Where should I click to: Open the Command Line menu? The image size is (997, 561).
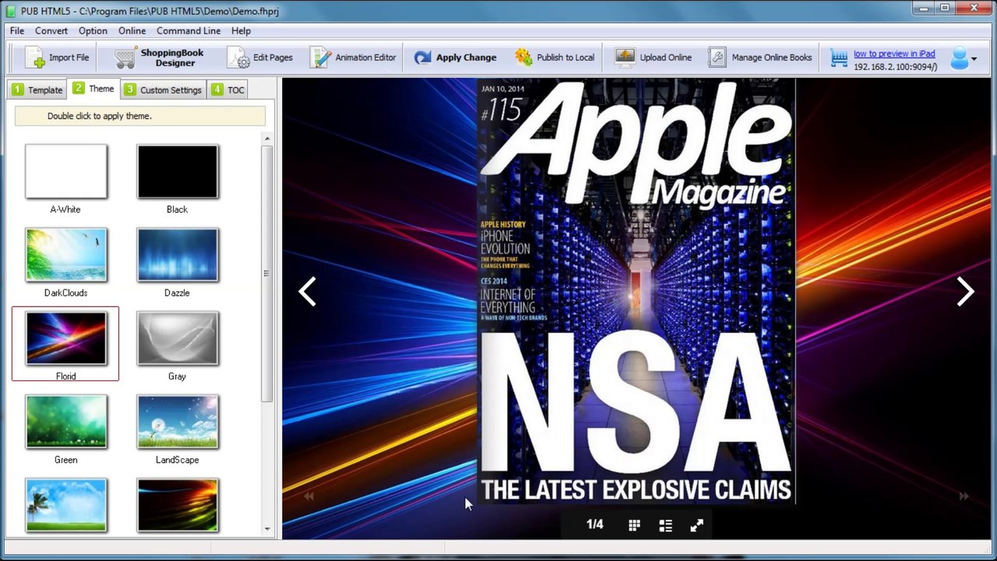tap(188, 30)
